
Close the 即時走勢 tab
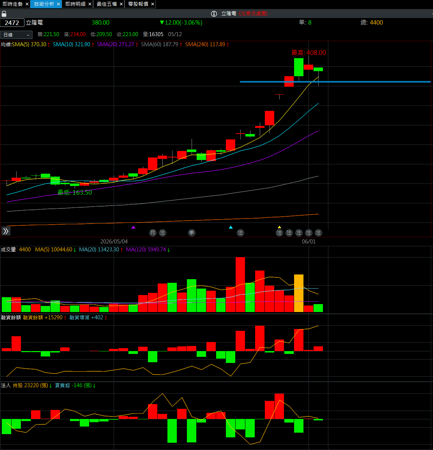click(x=27, y=4)
